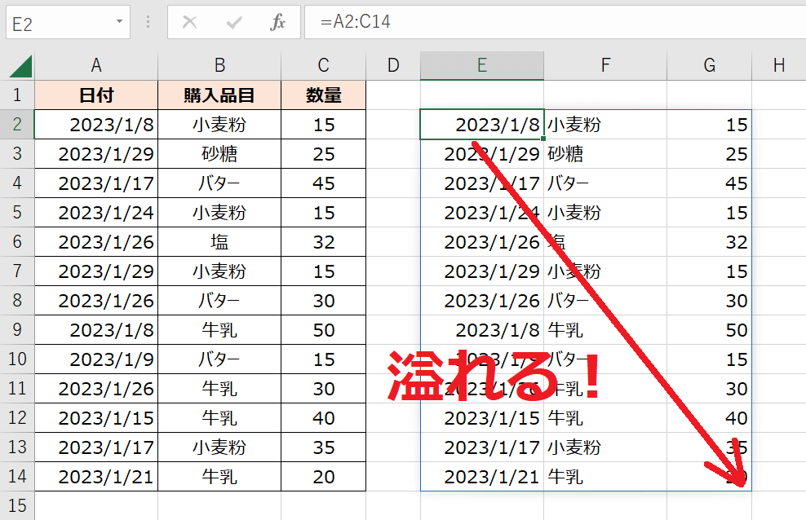Click the 数量 header cell

[324, 95]
